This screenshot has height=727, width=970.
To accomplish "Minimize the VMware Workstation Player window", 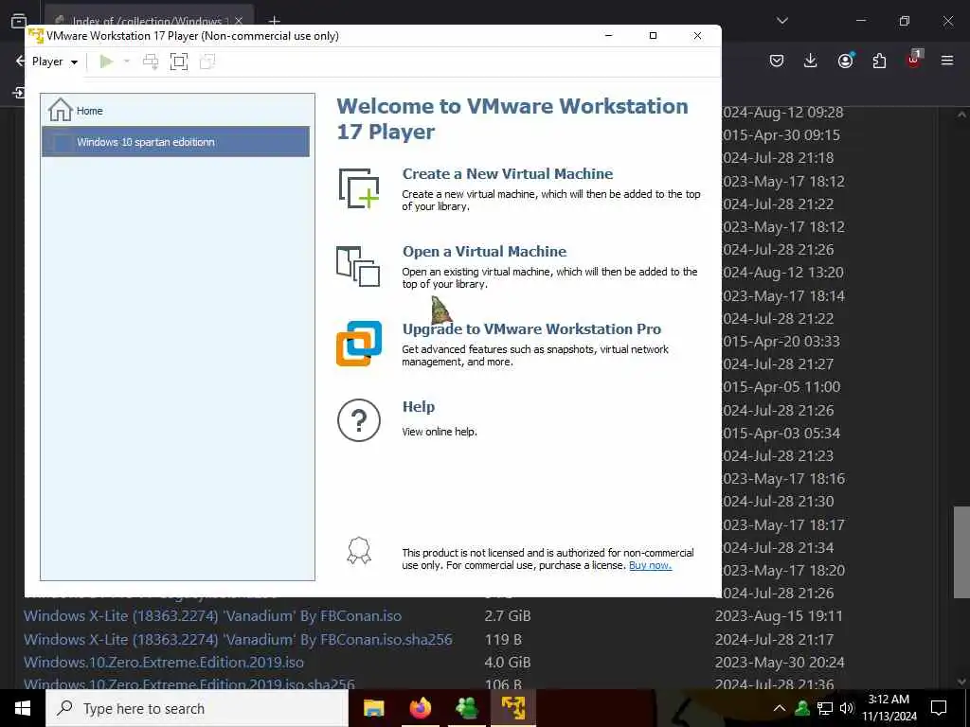I will click(x=609, y=35).
